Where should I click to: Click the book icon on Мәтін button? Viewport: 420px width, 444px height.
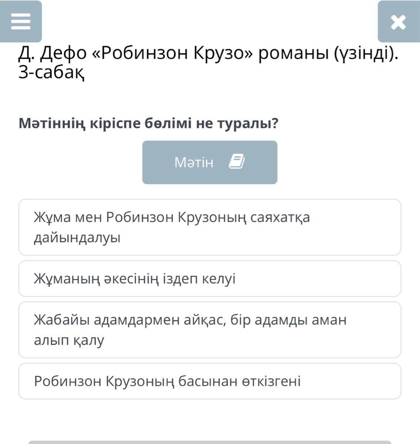[x=237, y=162]
